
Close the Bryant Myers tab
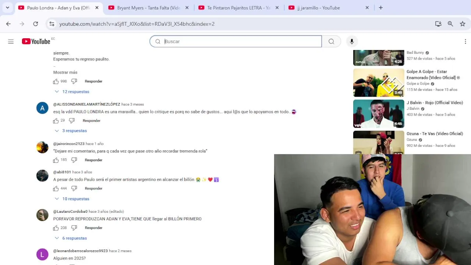coord(187,8)
